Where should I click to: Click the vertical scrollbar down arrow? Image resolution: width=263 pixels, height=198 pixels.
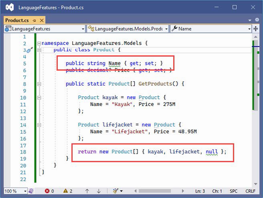click(256, 184)
